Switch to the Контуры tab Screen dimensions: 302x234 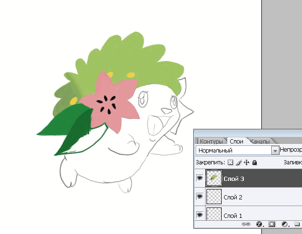click(211, 141)
